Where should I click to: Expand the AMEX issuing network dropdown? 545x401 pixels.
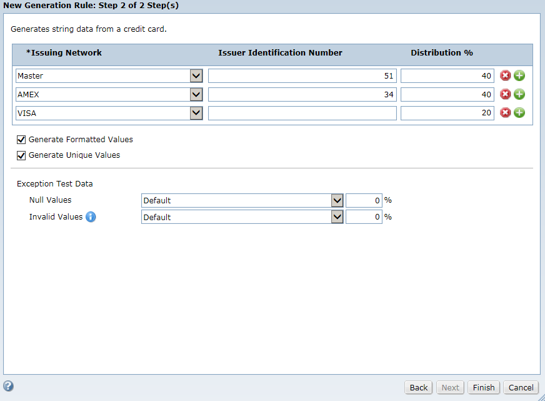pos(196,94)
